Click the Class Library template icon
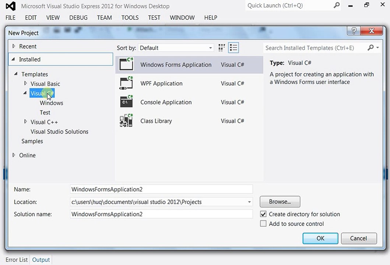 point(126,121)
